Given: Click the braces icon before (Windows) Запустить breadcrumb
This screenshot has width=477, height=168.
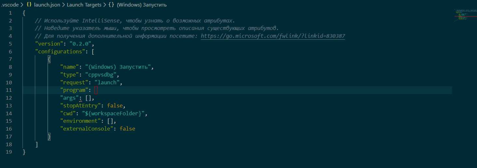Looking at the screenshot, I should 111,5.
